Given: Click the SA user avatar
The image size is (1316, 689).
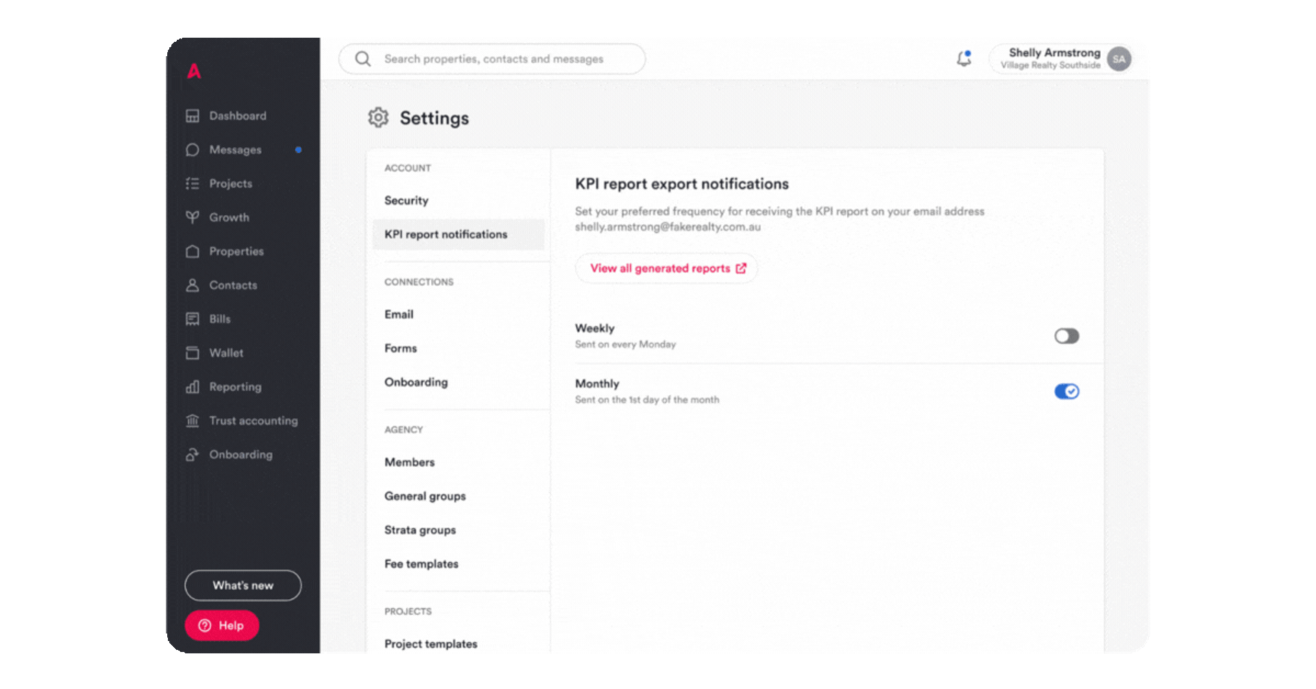Looking at the screenshot, I should pos(1119,59).
